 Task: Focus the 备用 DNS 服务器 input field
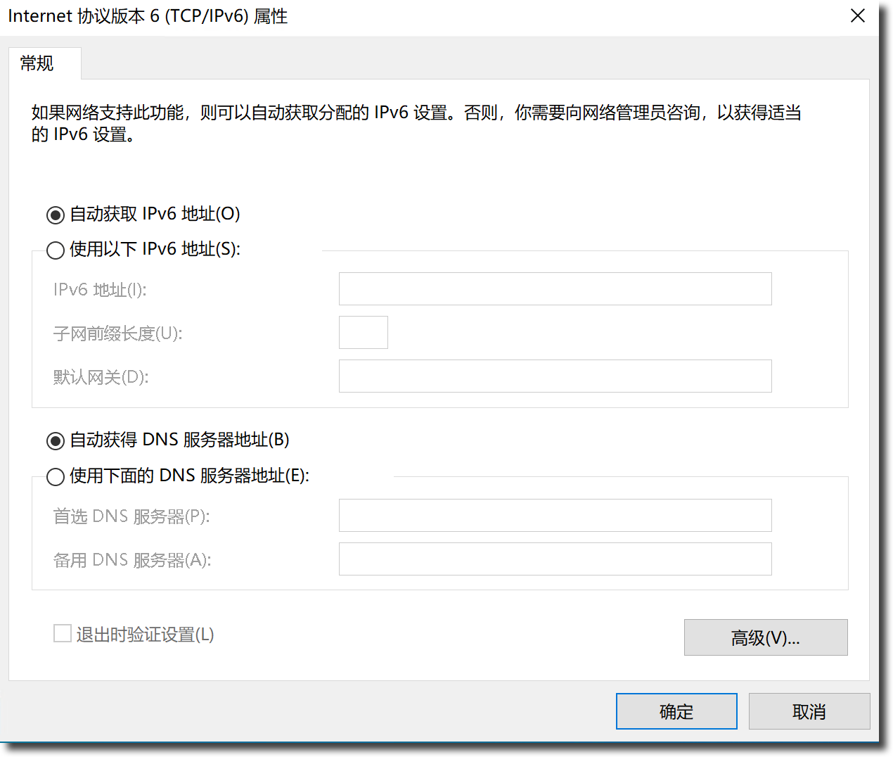[555, 559]
